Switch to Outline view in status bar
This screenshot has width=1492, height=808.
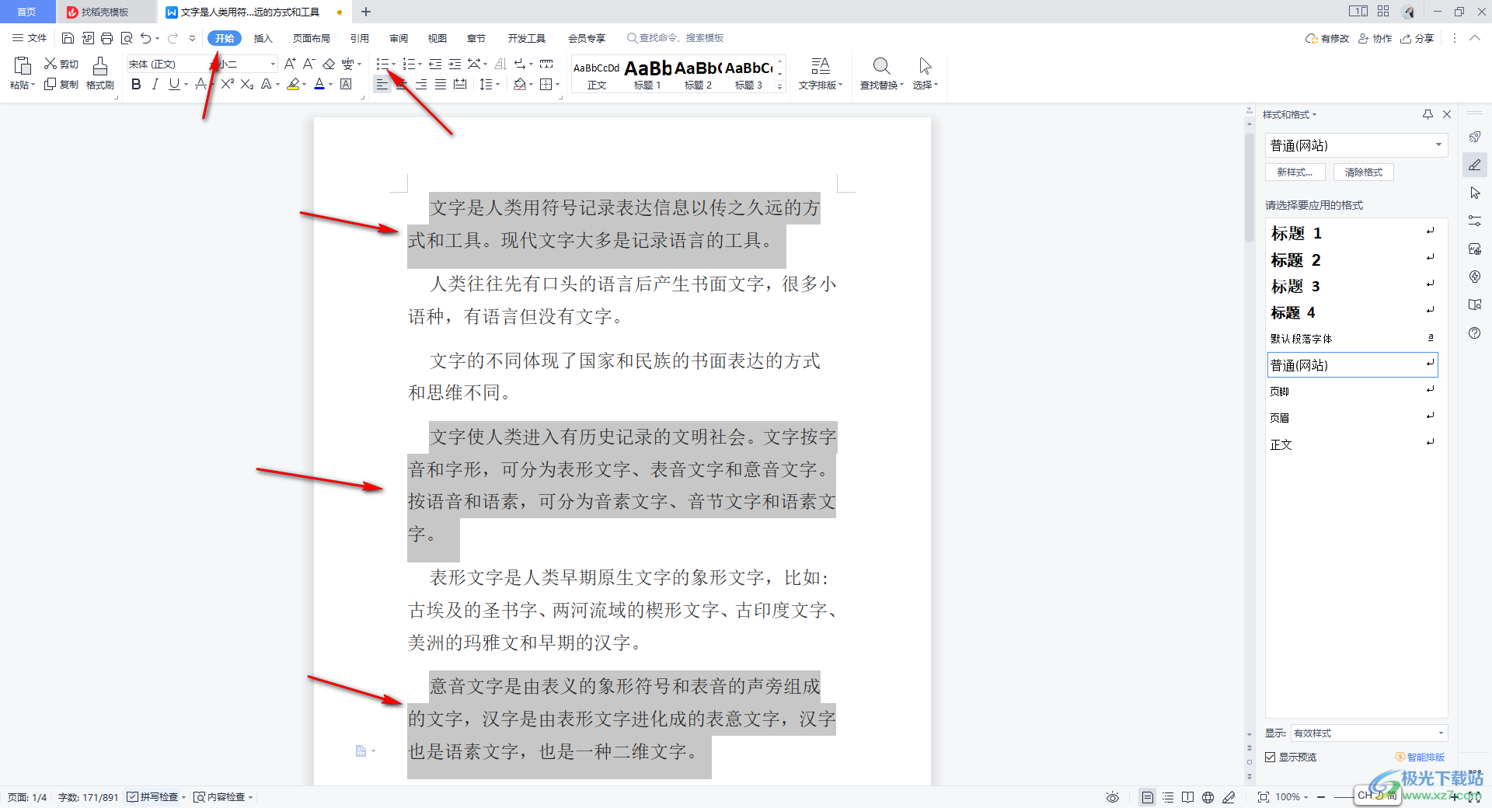(1168, 797)
